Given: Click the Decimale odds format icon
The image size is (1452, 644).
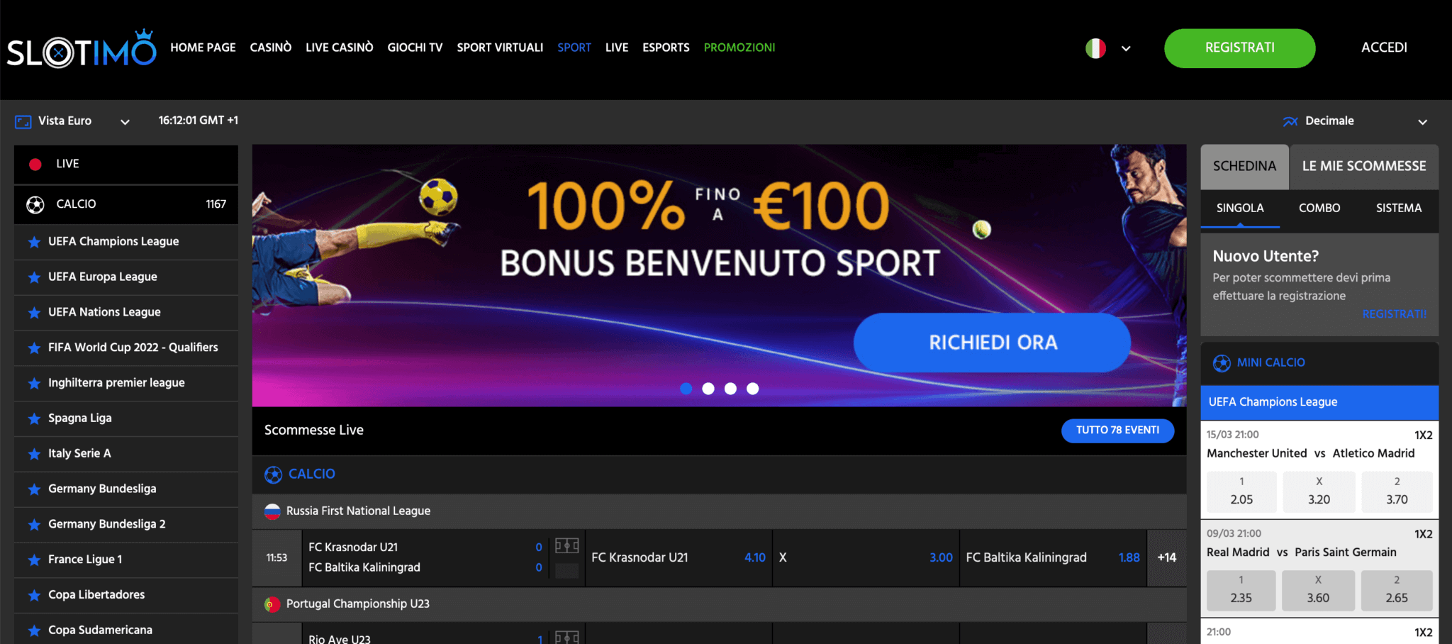Looking at the screenshot, I should 1290,121.
